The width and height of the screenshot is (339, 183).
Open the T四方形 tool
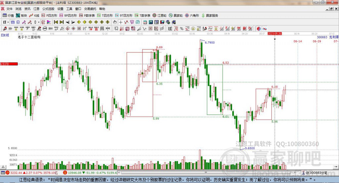105,16
